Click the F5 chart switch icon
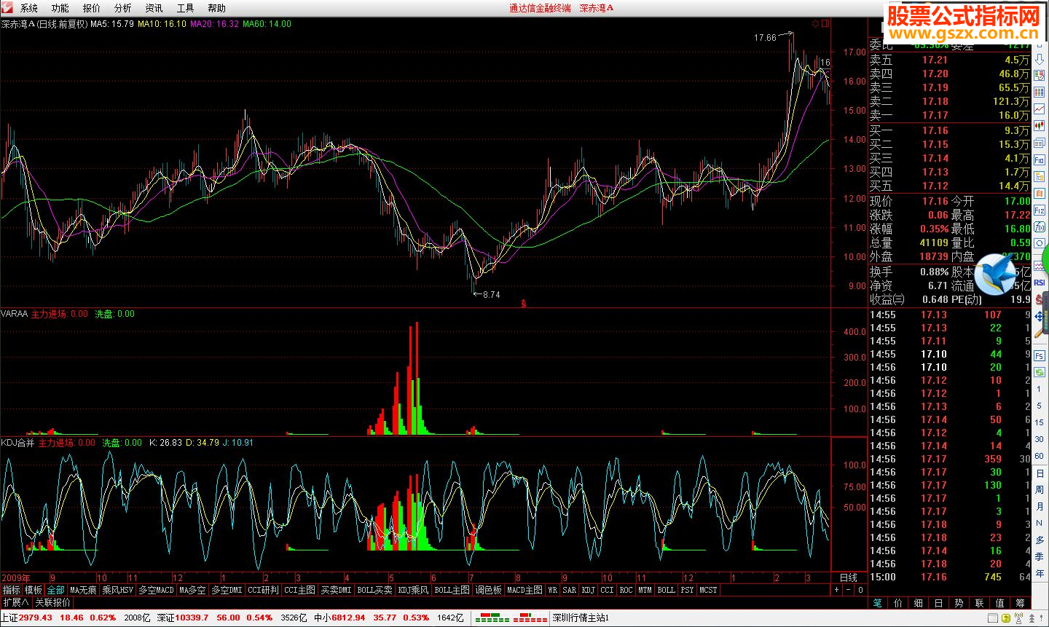This screenshot has width=1049, height=627. [x=1040, y=356]
